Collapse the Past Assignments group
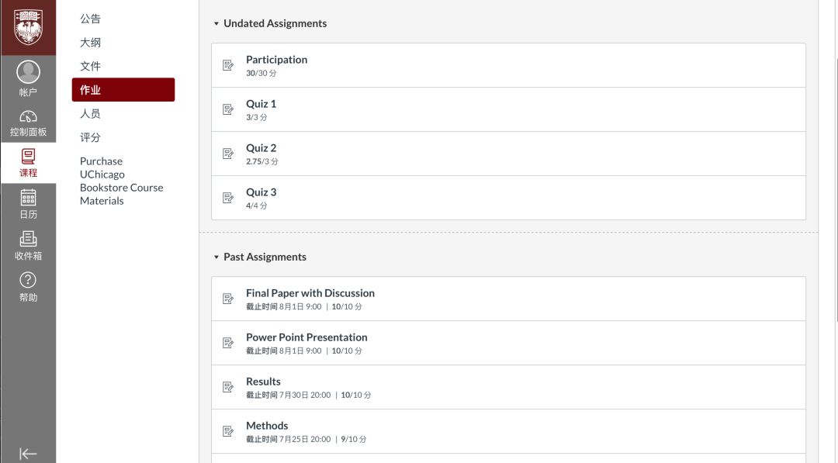This screenshot has height=463, width=838. [216, 257]
